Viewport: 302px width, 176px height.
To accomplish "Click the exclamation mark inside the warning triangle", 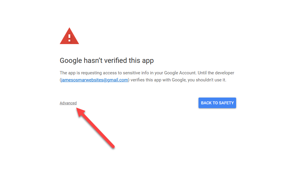I will [x=69, y=38].
